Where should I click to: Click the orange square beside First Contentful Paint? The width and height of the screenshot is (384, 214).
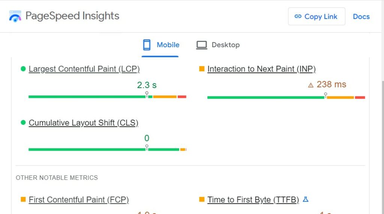tap(23, 199)
